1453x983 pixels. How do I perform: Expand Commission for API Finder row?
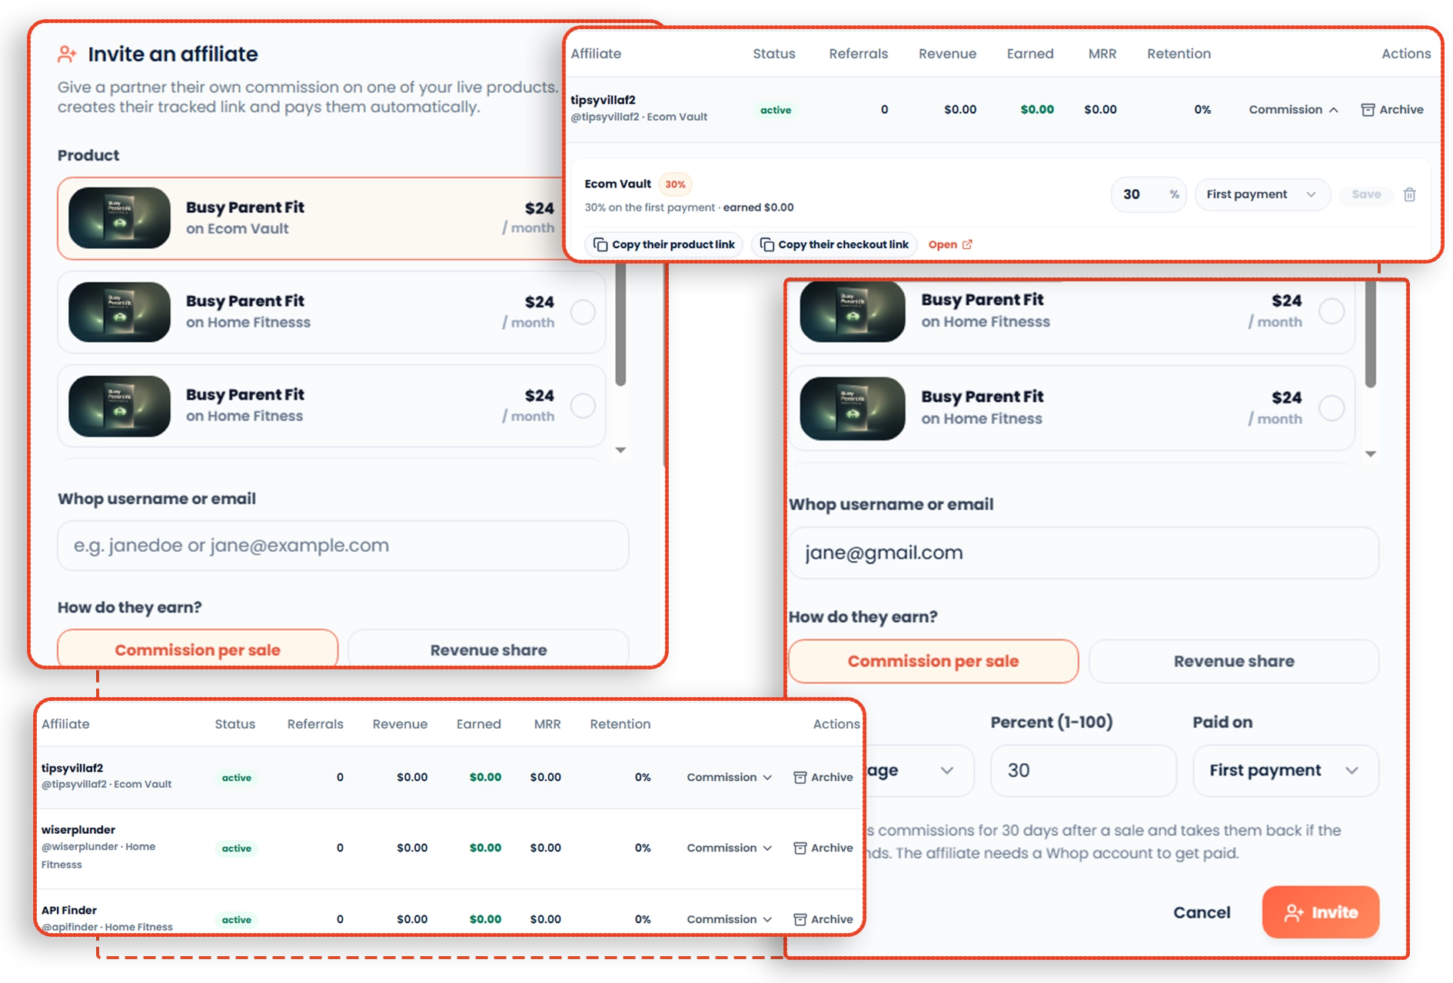click(729, 919)
